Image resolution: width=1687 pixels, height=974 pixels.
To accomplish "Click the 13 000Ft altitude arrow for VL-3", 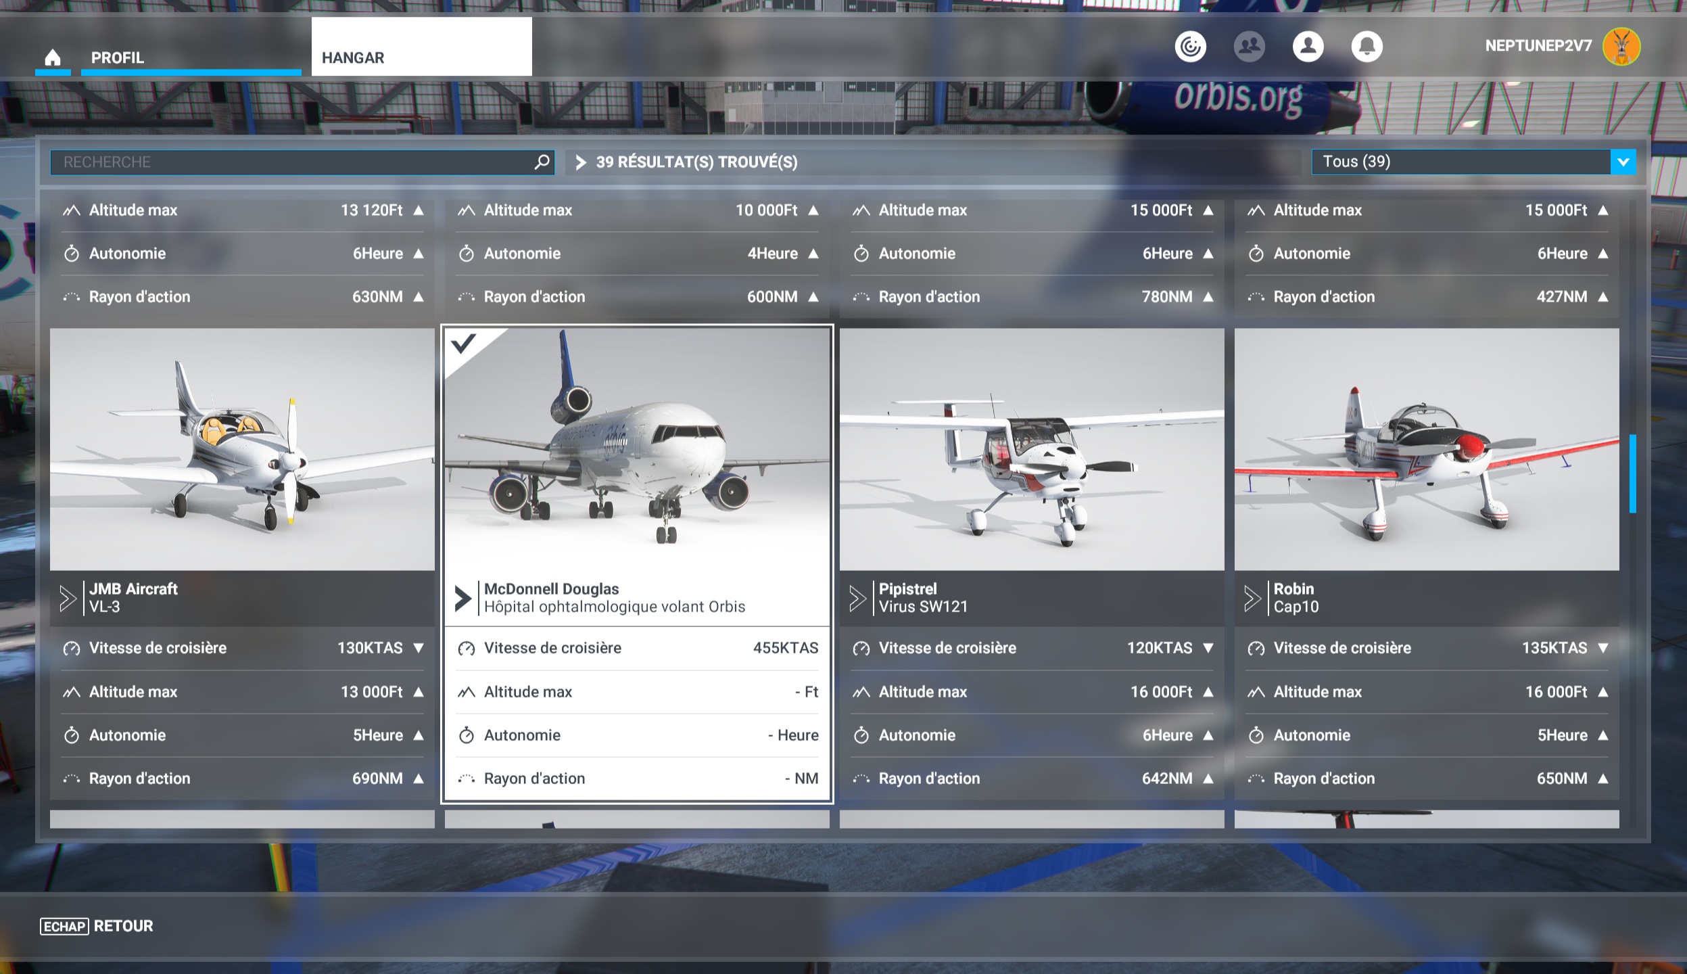I will 419,692.
